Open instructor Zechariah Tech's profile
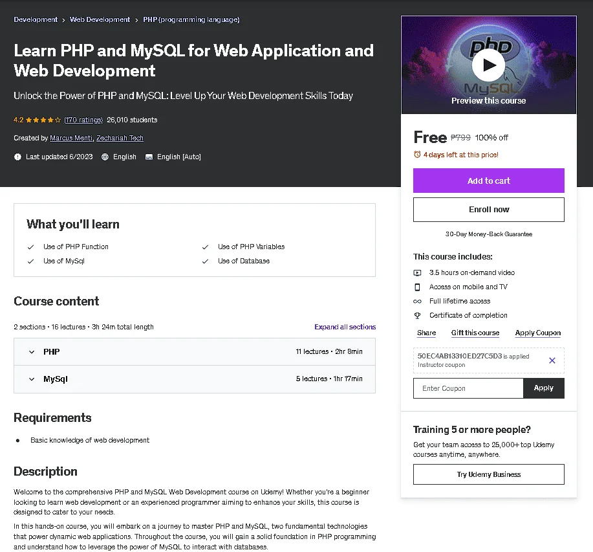593x552 pixels. 120,138
